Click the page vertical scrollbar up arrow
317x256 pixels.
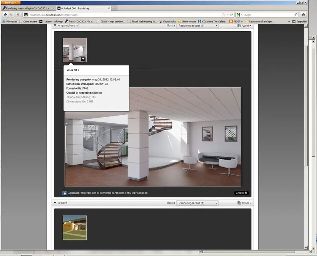pos(306,26)
